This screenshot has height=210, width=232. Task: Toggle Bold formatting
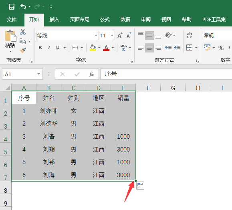pyautogui.click(x=40, y=48)
